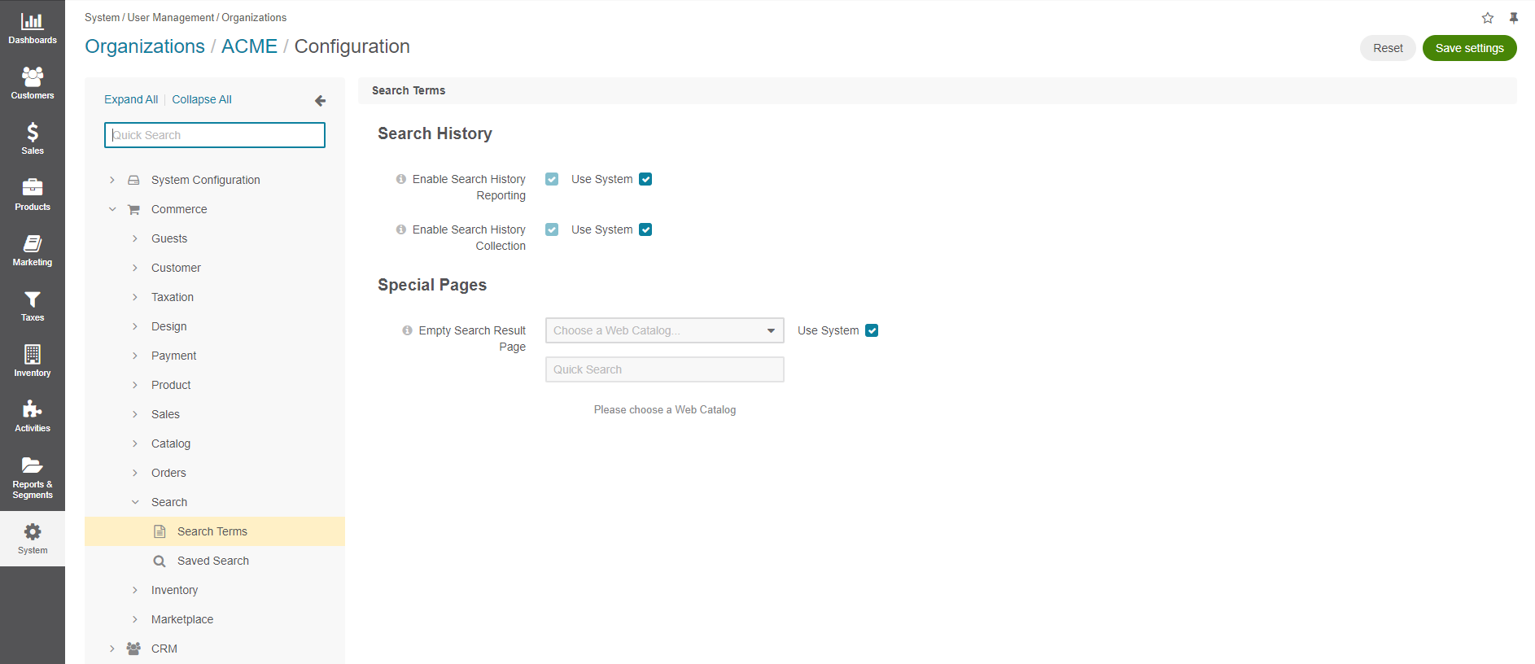Collapse configuration sidebar with left arrow
The width and height of the screenshot is (1535, 664).
(x=321, y=101)
